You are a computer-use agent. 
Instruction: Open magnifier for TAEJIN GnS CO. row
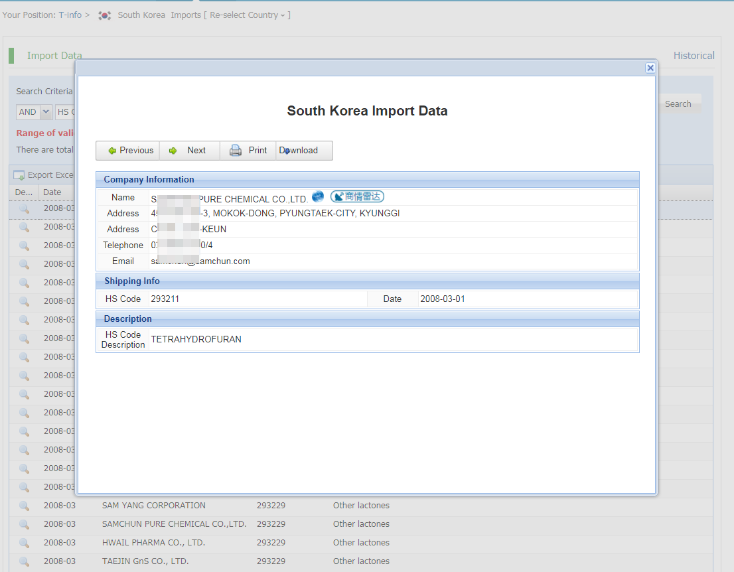pos(24,561)
